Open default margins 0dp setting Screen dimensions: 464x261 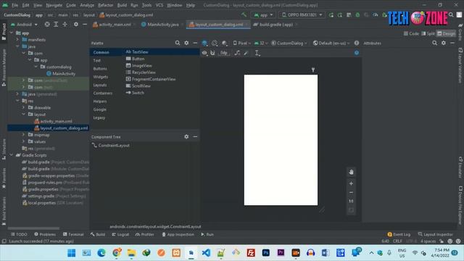[224, 53]
